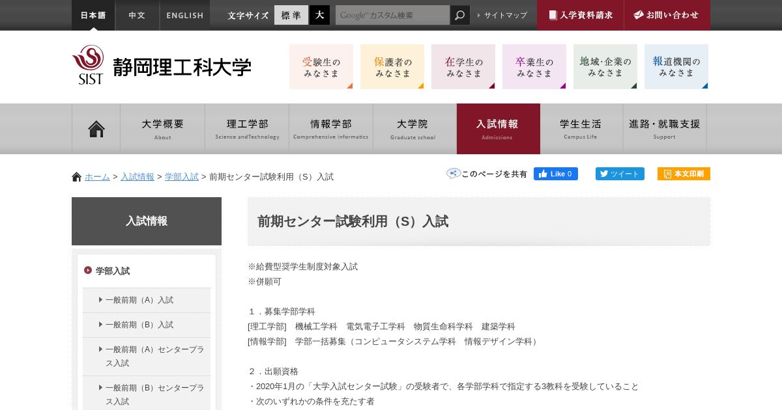Click the breadcrumb home icon
Screen dimensions: 782x410
tap(76, 176)
